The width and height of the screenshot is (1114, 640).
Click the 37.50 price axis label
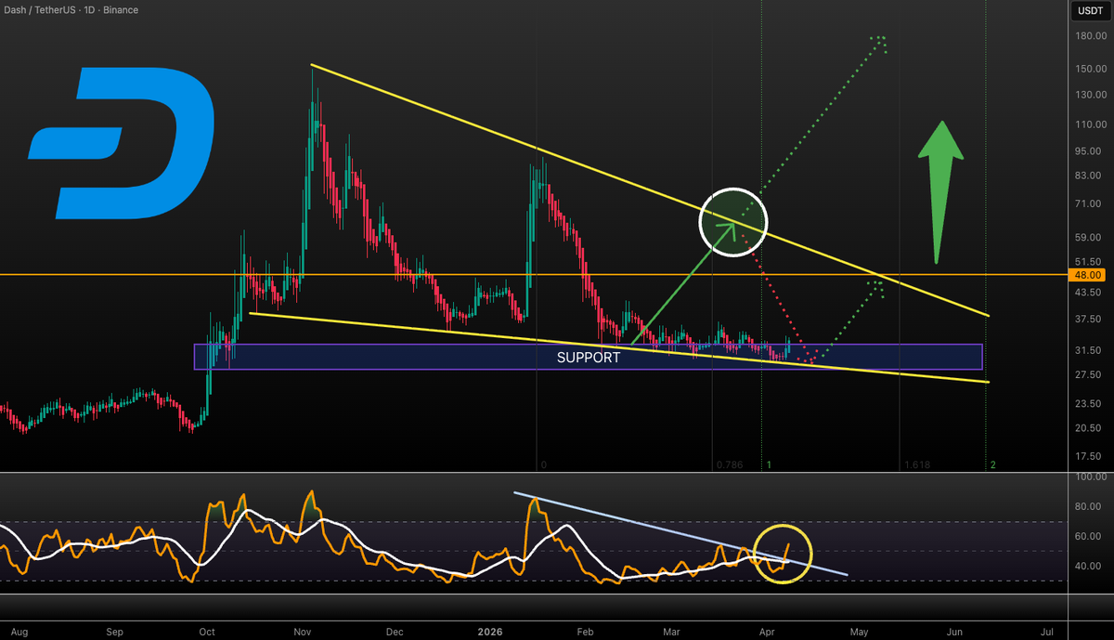(1088, 319)
